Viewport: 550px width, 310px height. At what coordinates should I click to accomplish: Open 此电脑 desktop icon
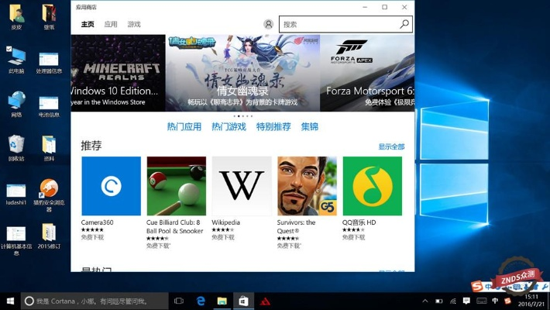click(15, 60)
